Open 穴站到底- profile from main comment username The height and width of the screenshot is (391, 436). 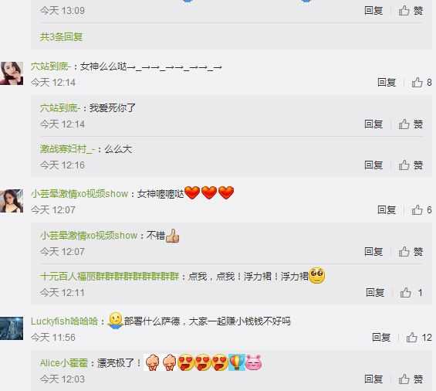click(x=51, y=66)
